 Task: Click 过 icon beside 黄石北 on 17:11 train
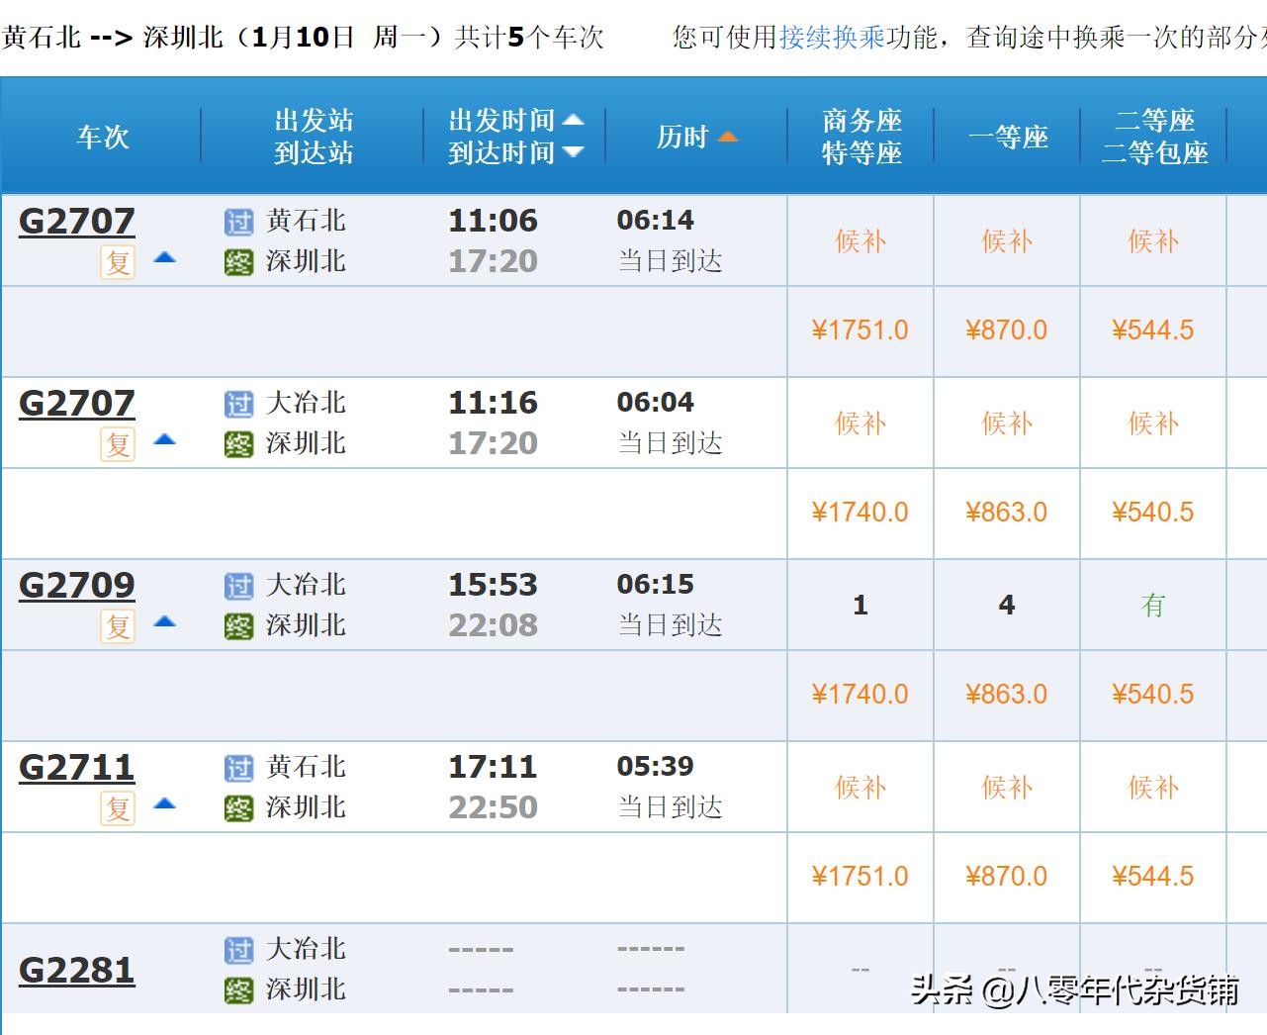238,768
